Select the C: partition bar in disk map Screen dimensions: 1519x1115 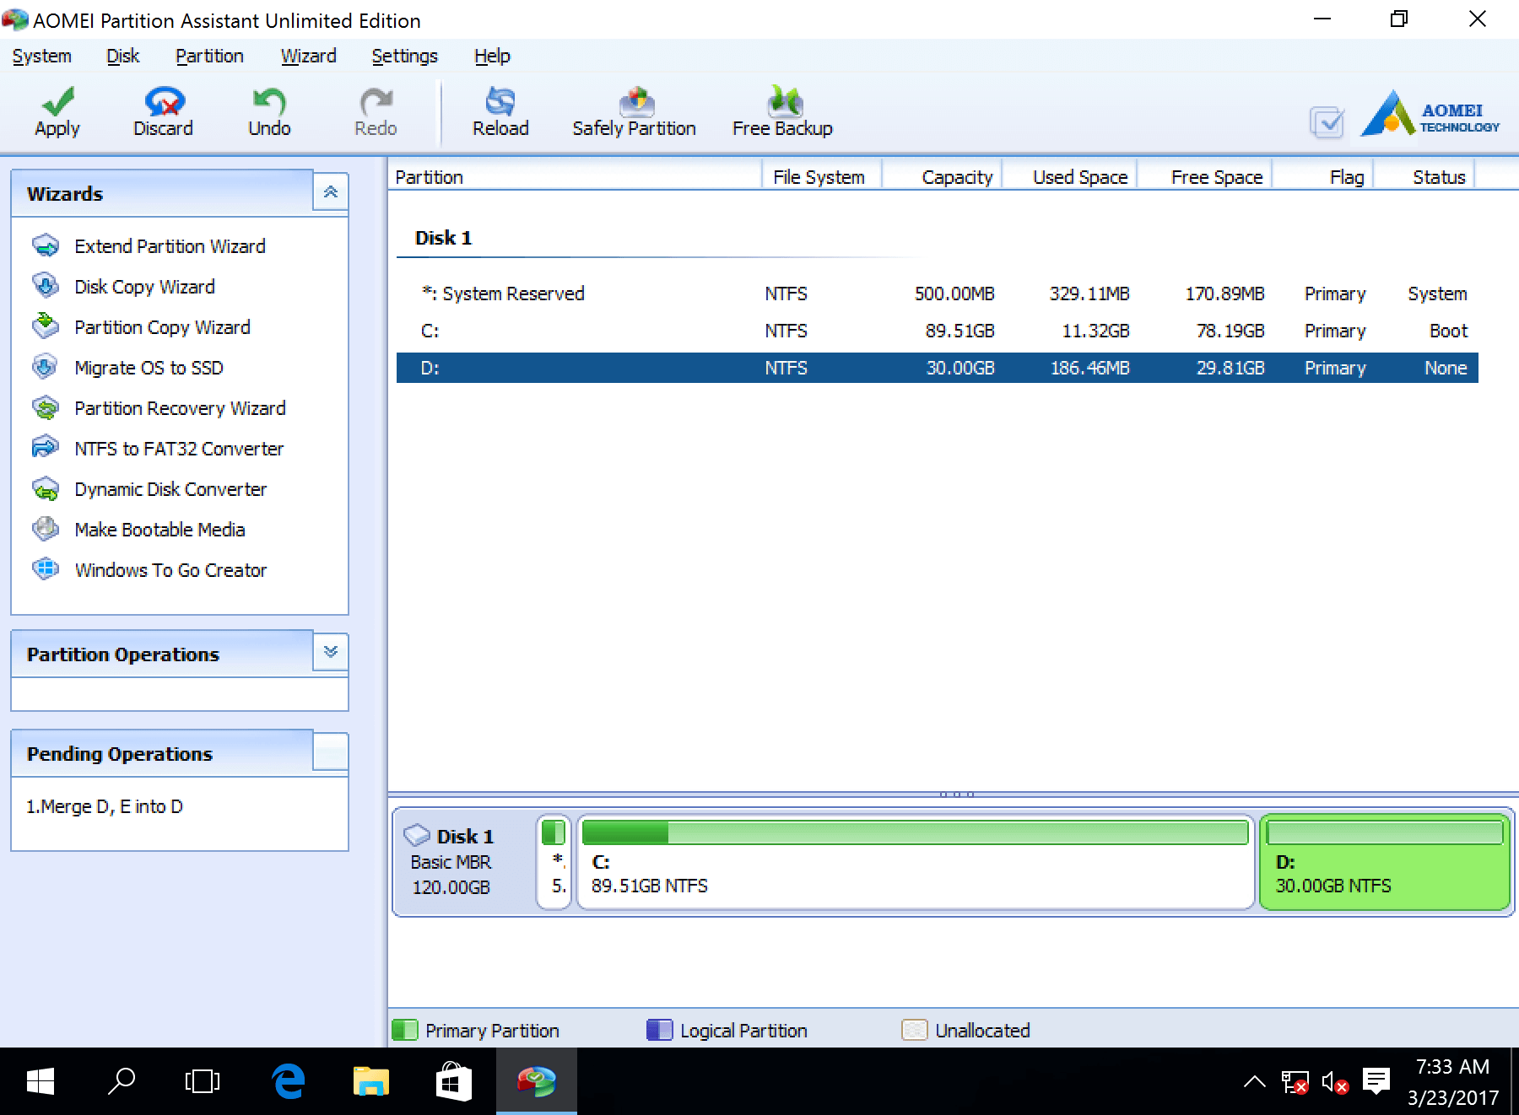tap(916, 862)
